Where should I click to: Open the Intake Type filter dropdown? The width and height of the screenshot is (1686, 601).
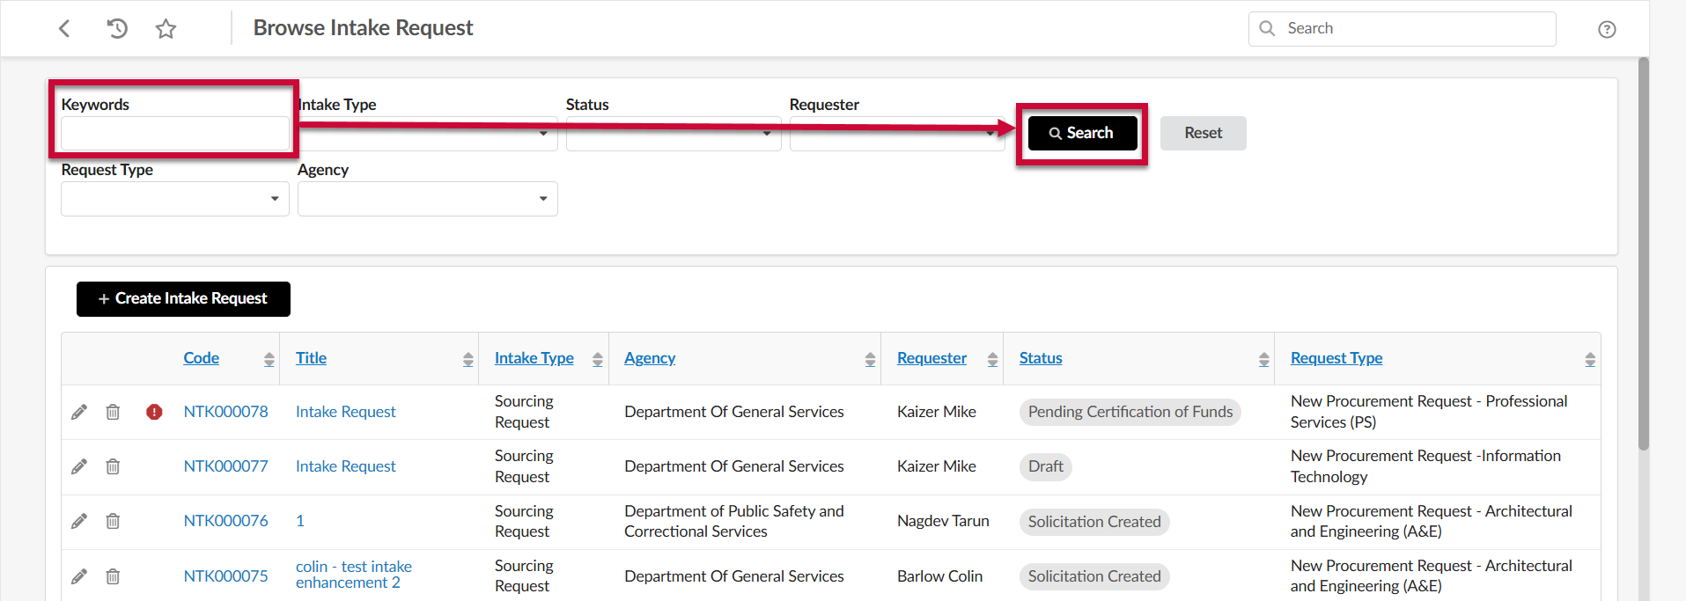428,134
